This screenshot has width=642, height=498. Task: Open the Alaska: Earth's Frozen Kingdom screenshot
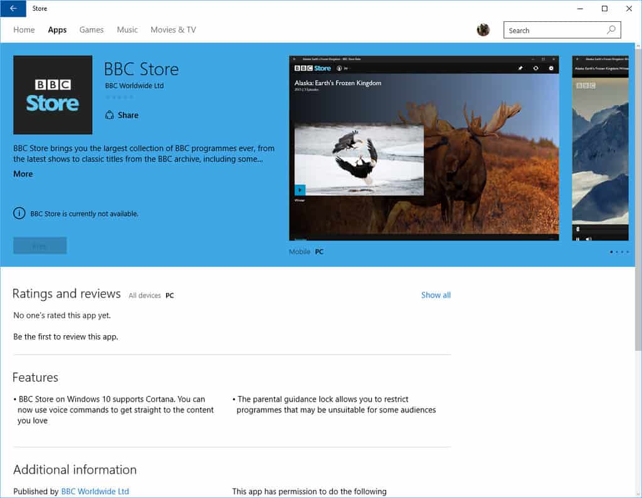click(424, 148)
